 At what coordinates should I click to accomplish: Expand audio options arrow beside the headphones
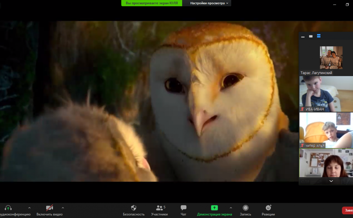click(x=29, y=208)
